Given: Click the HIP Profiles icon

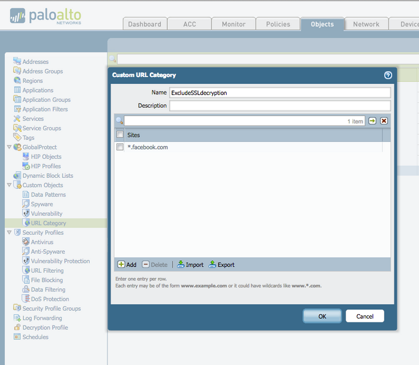Looking at the screenshot, I should (x=26, y=166).
